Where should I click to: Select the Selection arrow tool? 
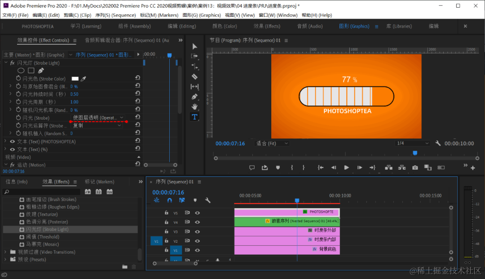tap(194, 46)
